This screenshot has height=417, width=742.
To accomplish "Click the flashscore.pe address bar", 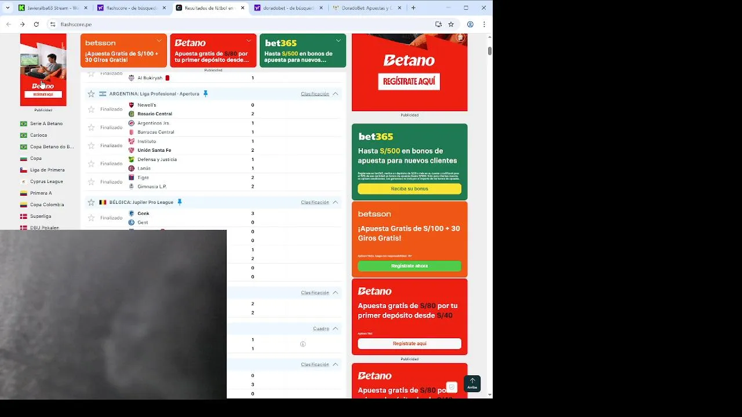I will 243,24.
